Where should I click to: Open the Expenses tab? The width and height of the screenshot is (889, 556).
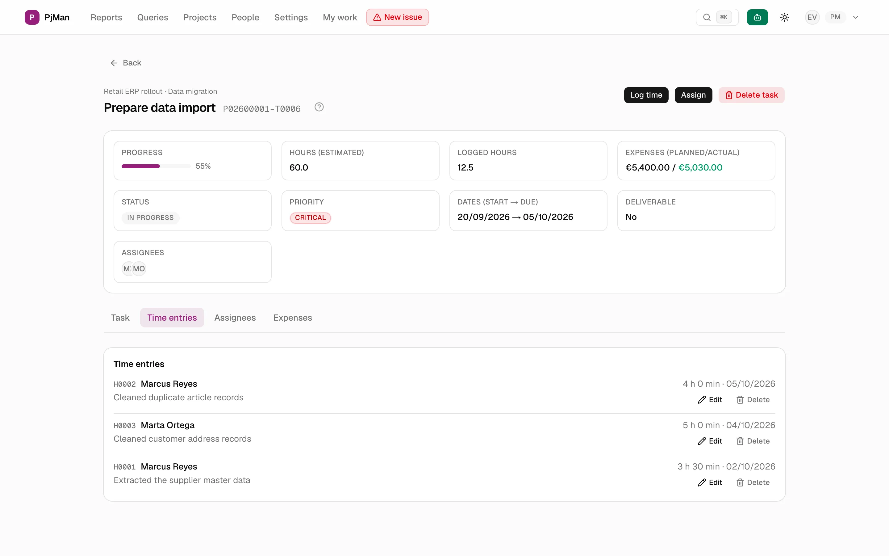292,318
